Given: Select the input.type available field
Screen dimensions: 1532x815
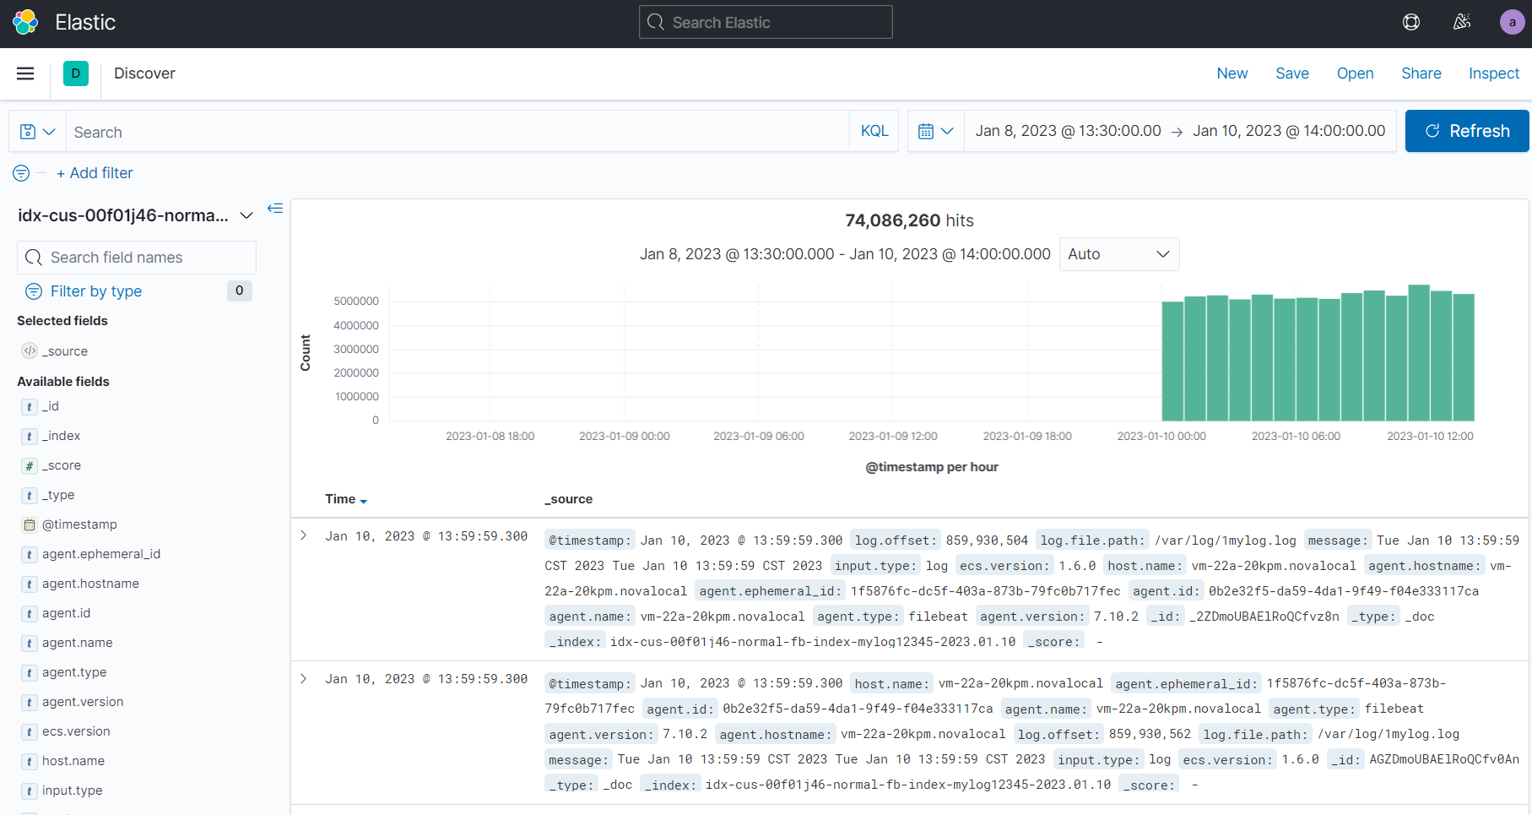Looking at the screenshot, I should pos(73,791).
